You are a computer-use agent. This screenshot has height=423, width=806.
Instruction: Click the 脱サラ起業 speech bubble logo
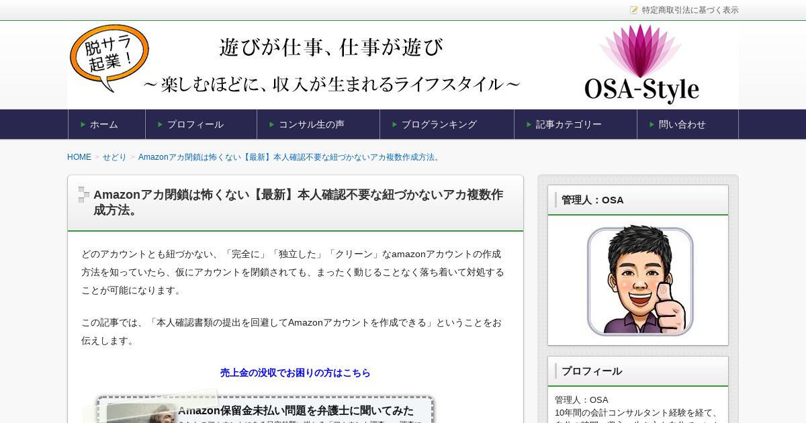(109, 59)
